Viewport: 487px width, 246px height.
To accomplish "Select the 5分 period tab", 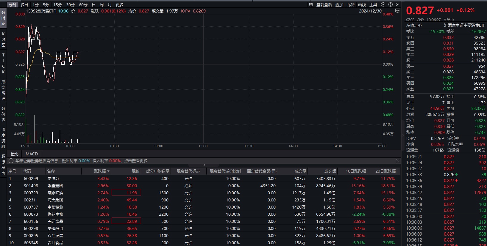I will 46,5.
